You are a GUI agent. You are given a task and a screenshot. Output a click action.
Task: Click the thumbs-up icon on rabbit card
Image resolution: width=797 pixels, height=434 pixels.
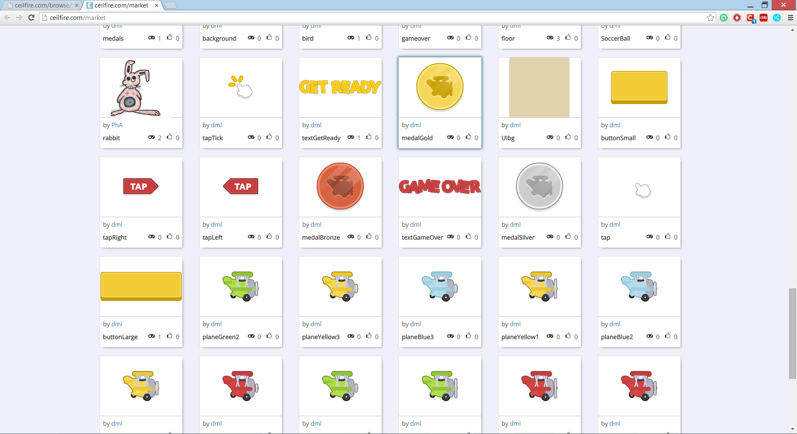point(169,137)
